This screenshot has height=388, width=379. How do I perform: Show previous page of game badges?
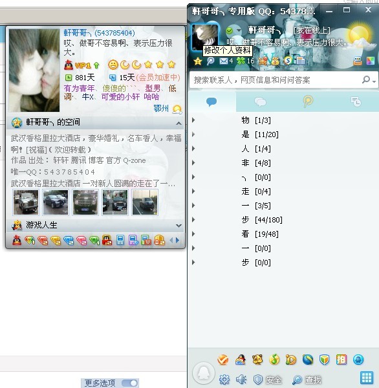[171, 240]
